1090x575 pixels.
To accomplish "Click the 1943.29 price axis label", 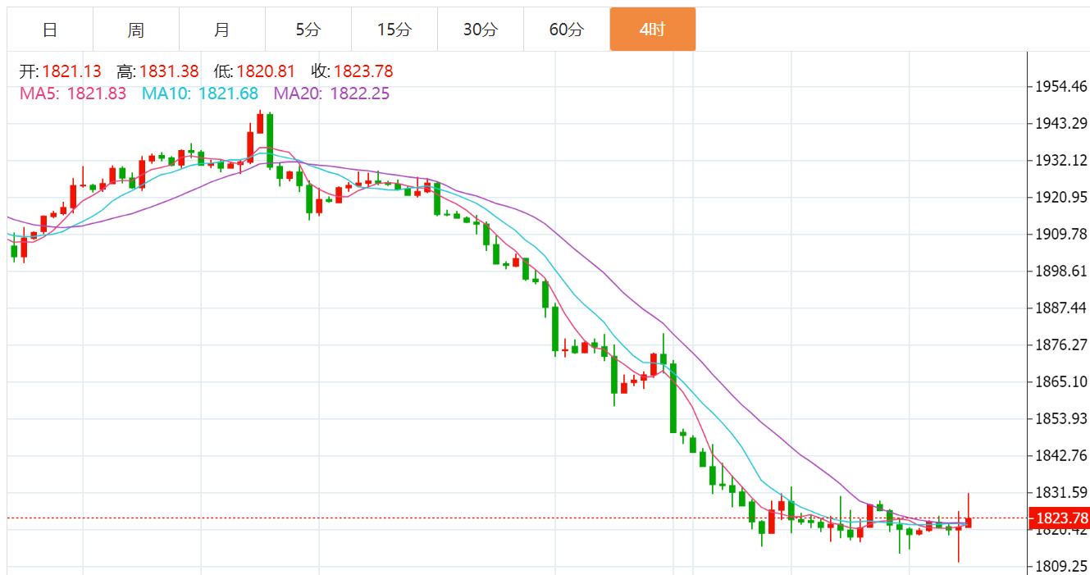I will tap(1060, 123).
